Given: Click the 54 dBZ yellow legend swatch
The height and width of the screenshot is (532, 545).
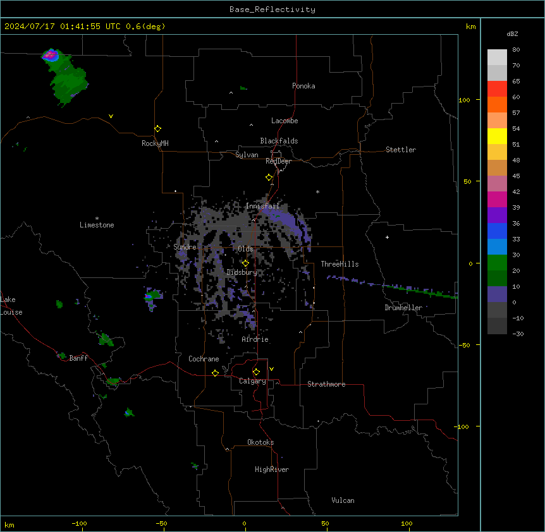Looking at the screenshot, I should (x=497, y=136).
